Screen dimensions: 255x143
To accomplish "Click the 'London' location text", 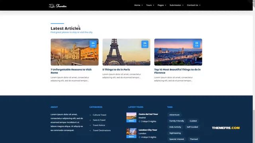I will (142, 133).
